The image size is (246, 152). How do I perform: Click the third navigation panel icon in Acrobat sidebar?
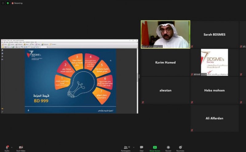[x=2, y=56]
